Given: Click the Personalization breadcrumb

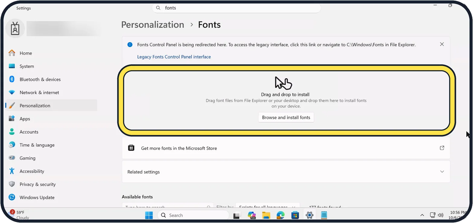Looking at the screenshot, I should coord(153,25).
